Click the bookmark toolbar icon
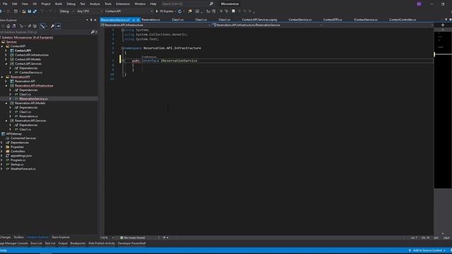This screenshot has height=254, width=452. tap(233, 11)
